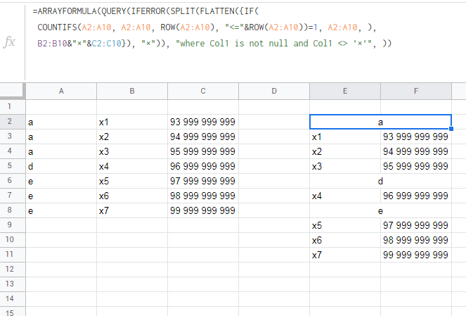
Task: Select cell E10 containing x6
Action: (345, 240)
